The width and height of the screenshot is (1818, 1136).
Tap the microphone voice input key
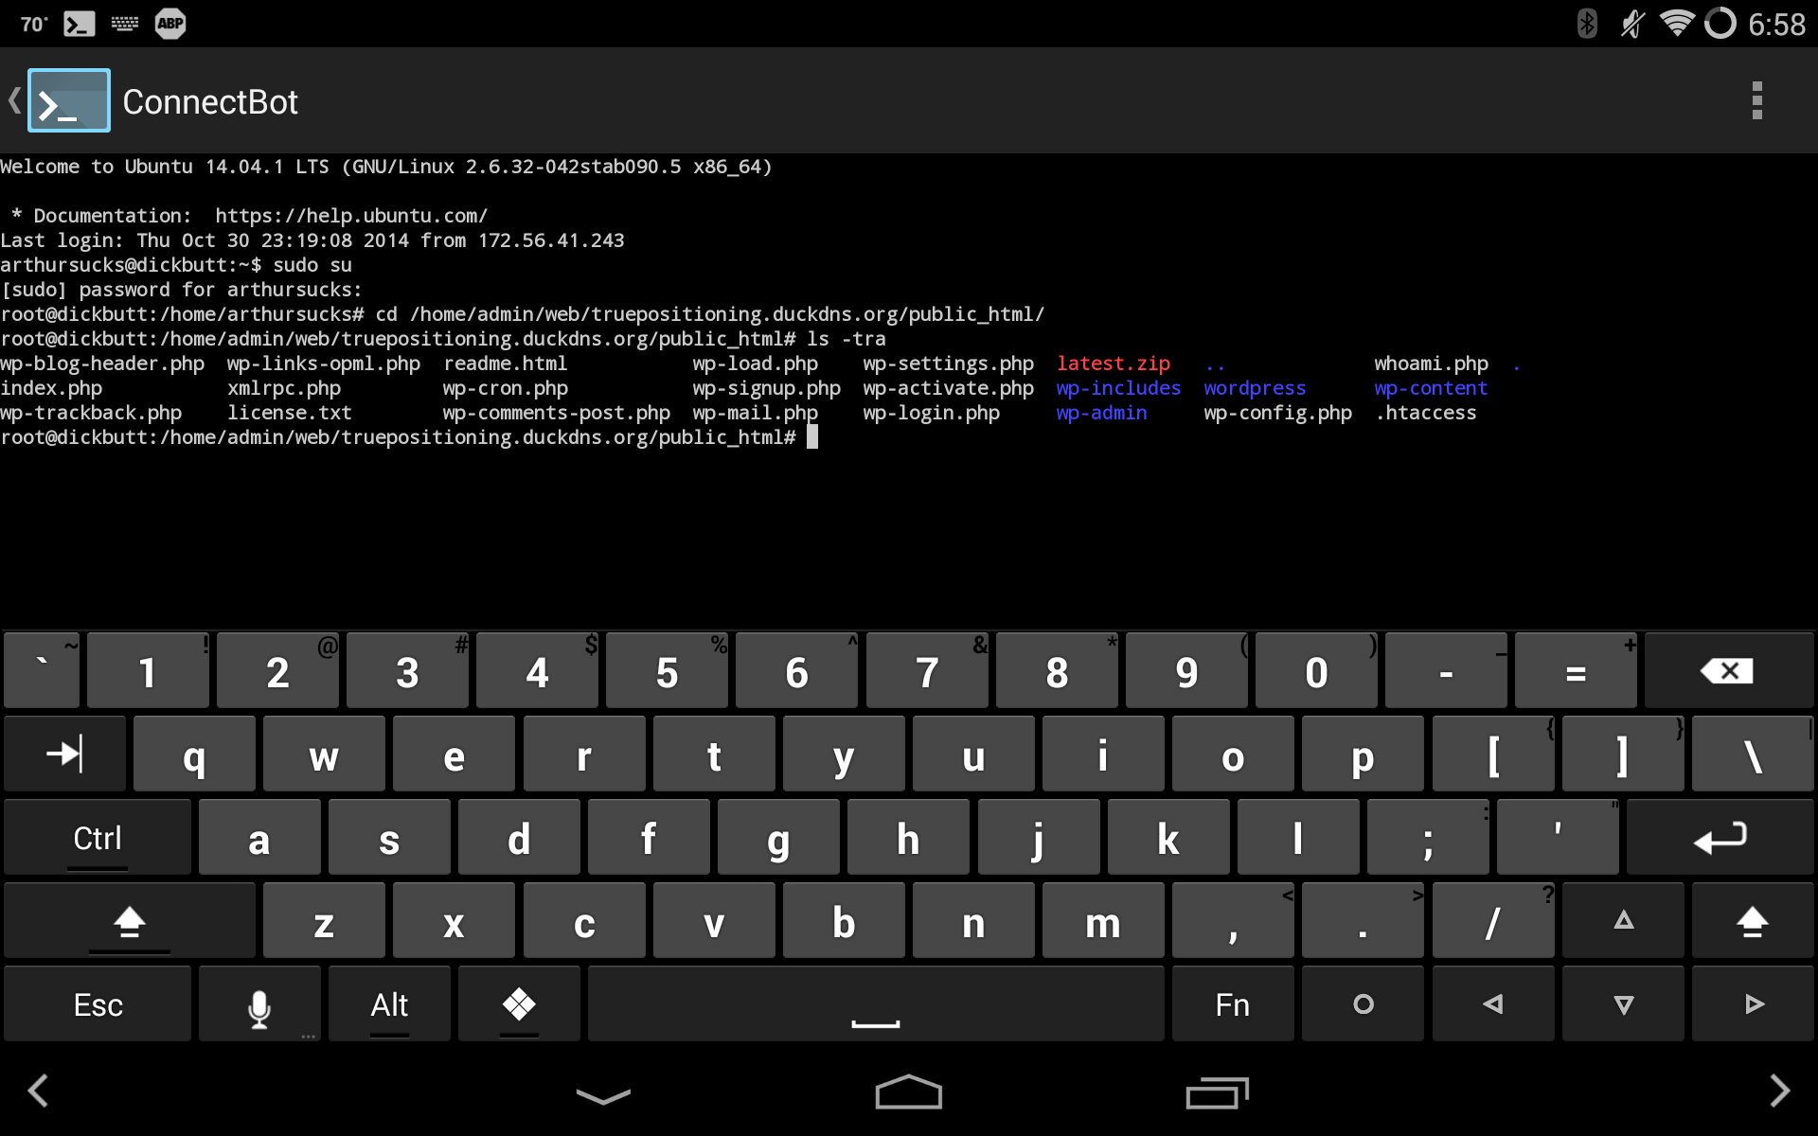click(x=259, y=1004)
